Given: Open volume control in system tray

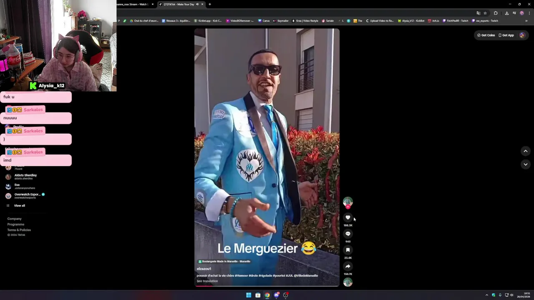Looking at the screenshot, I should pyautogui.click(x=511, y=295).
